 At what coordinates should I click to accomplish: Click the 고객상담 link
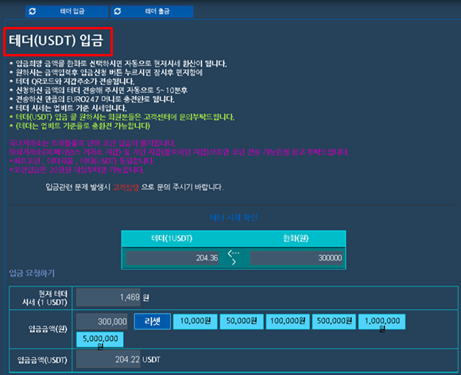click(126, 187)
